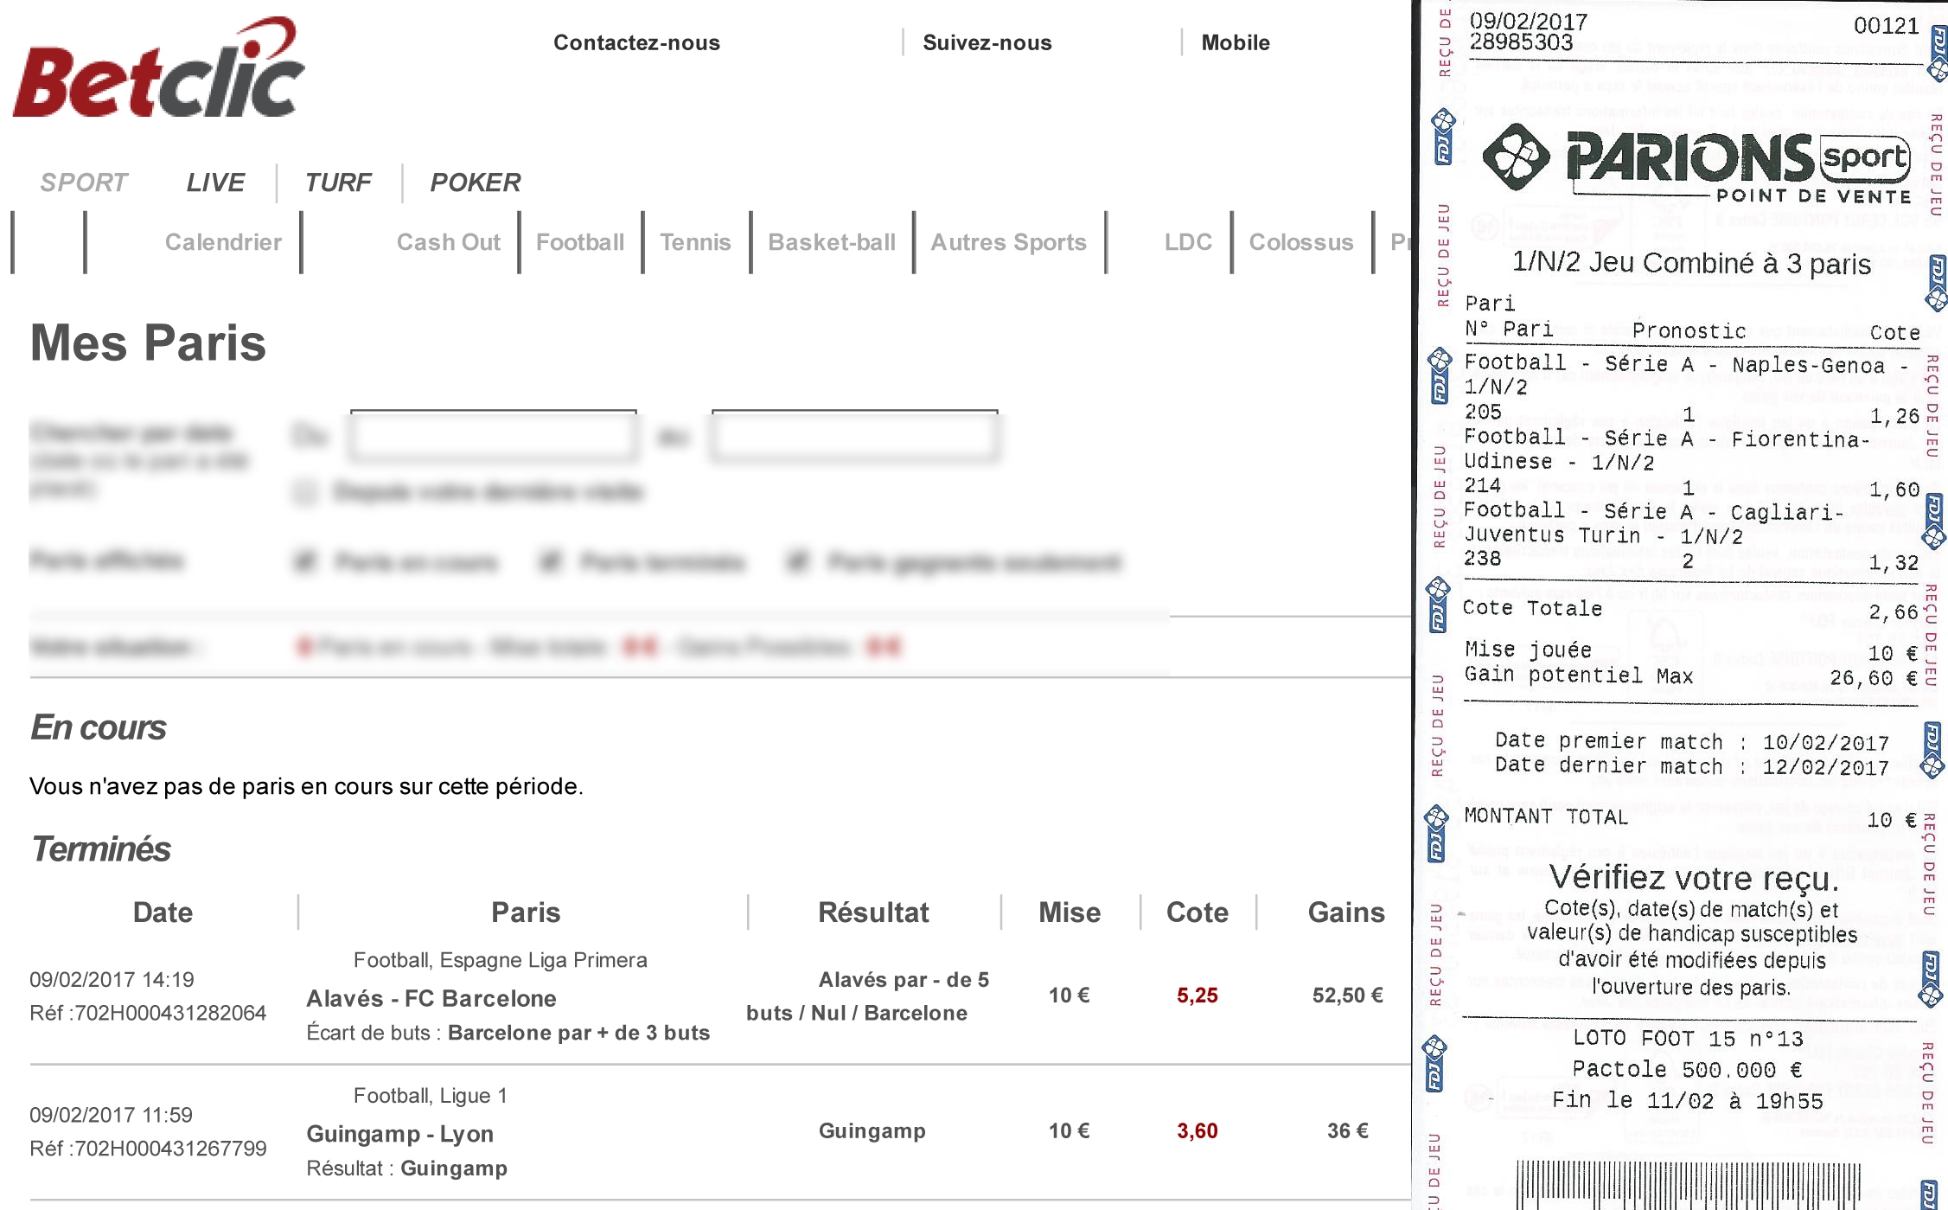The image size is (1948, 1210).
Task: Toggle the 'Paris terminés' checkbox
Action: pyautogui.click(x=550, y=562)
